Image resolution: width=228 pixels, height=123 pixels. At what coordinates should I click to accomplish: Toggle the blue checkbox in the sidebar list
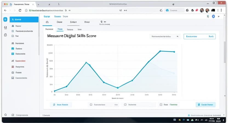point(13,49)
